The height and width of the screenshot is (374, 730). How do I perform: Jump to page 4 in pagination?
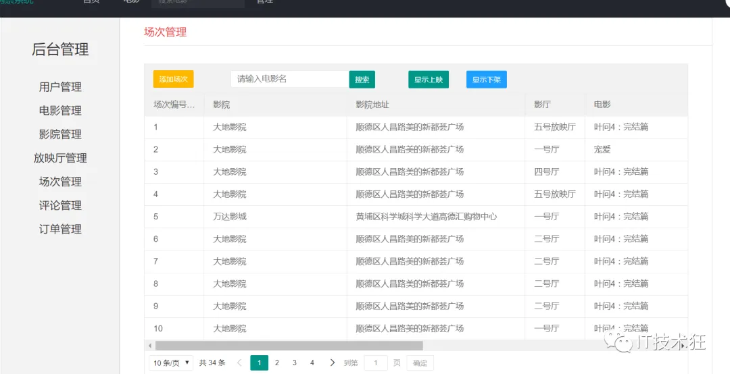pos(312,363)
